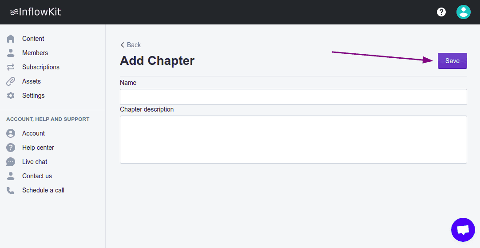Click the InflowKit logo

click(36, 12)
